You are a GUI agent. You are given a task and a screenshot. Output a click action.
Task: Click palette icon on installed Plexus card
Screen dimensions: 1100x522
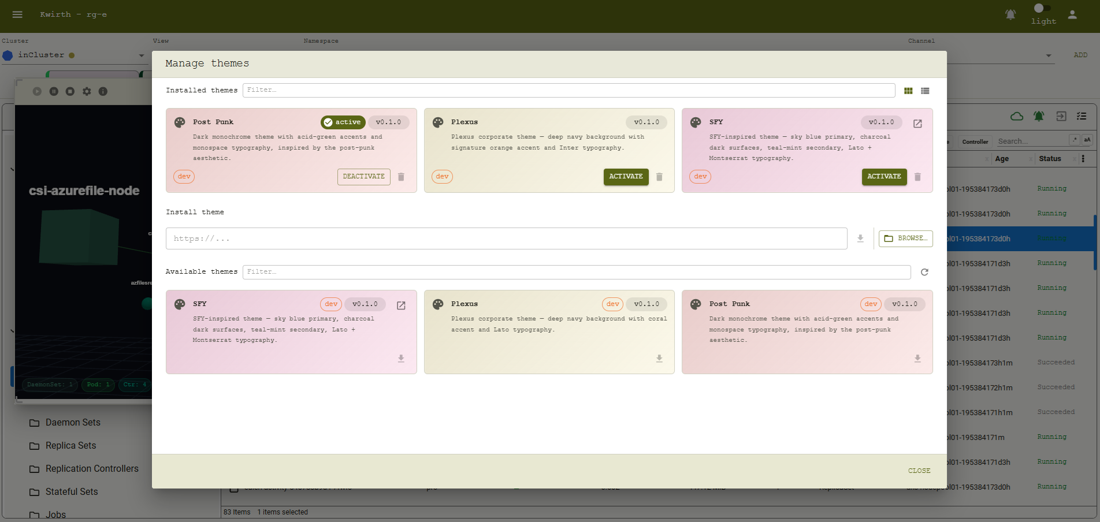click(438, 122)
